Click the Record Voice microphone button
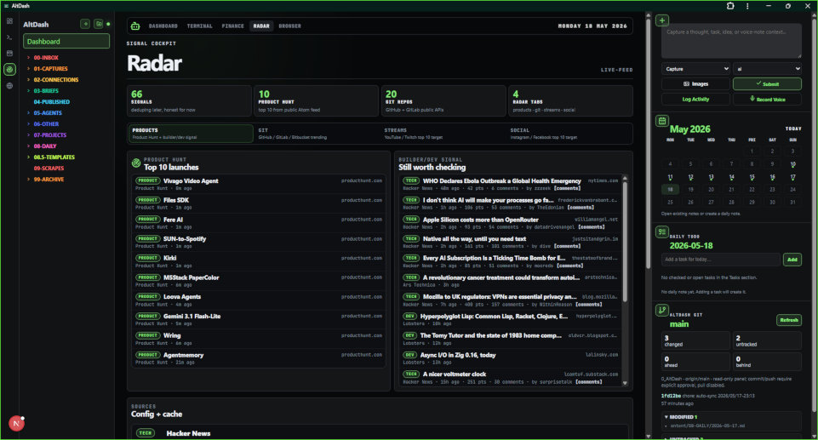The image size is (818, 440). point(767,99)
